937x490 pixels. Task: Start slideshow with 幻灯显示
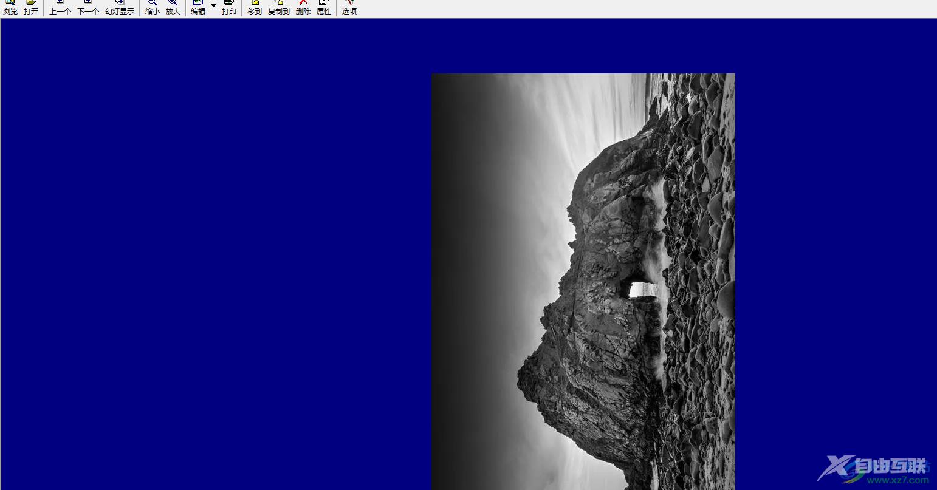120,8
